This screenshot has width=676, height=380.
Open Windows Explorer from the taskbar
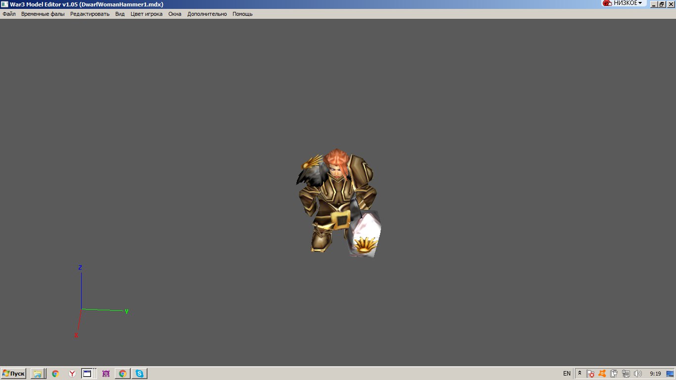[38, 374]
